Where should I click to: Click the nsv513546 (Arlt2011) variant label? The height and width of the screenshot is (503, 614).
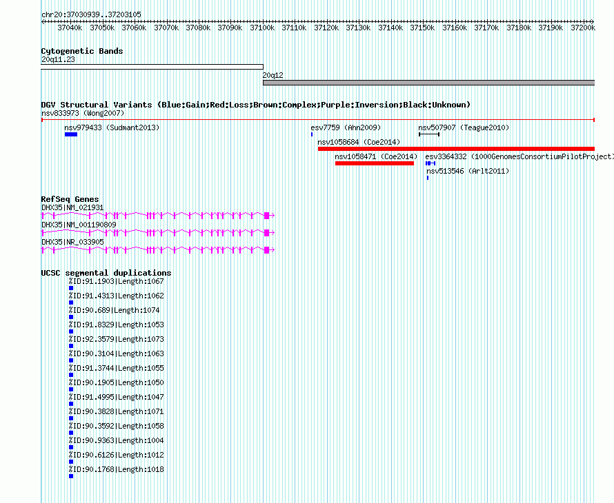coord(468,172)
